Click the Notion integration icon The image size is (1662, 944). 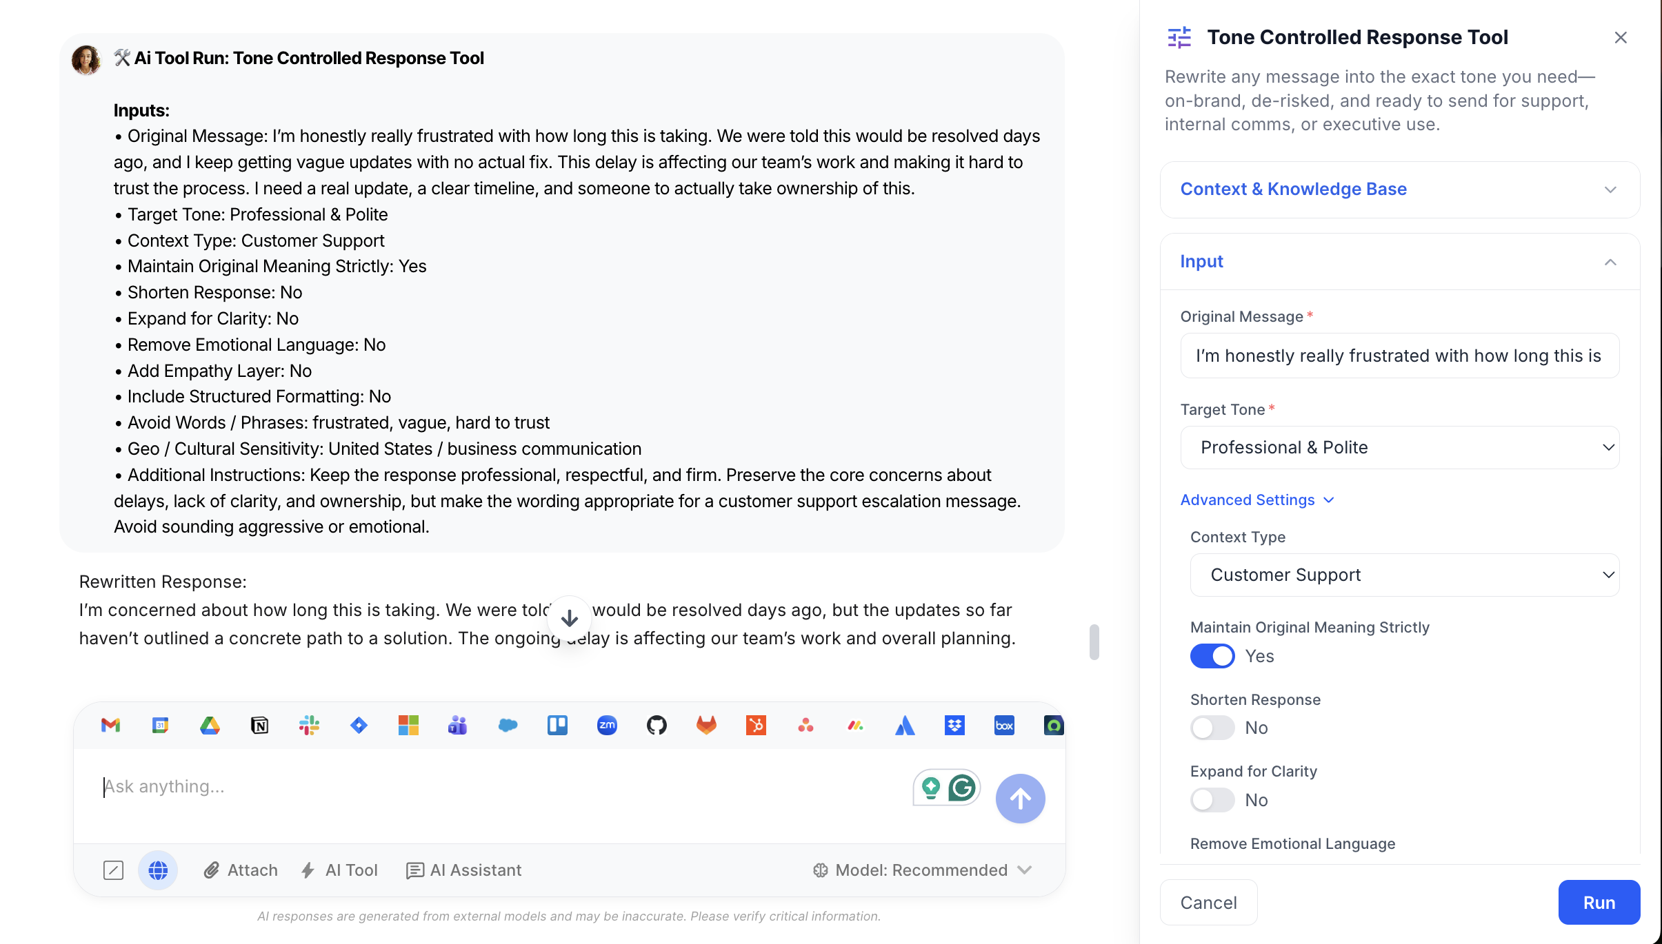click(x=259, y=726)
